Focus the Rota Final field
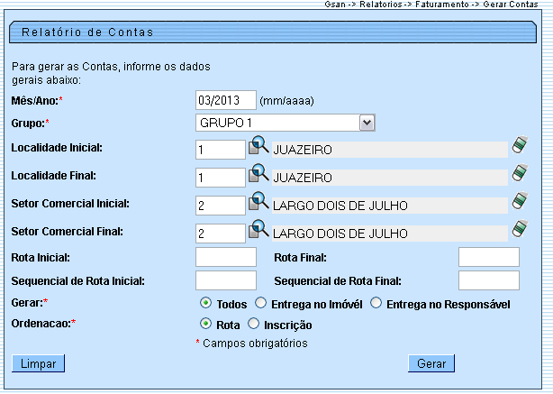 pyautogui.click(x=488, y=257)
